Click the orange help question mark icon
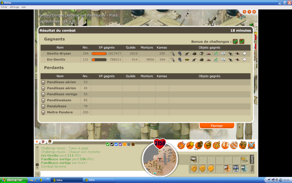The image size is (292, 183). (x=249, y=12)
